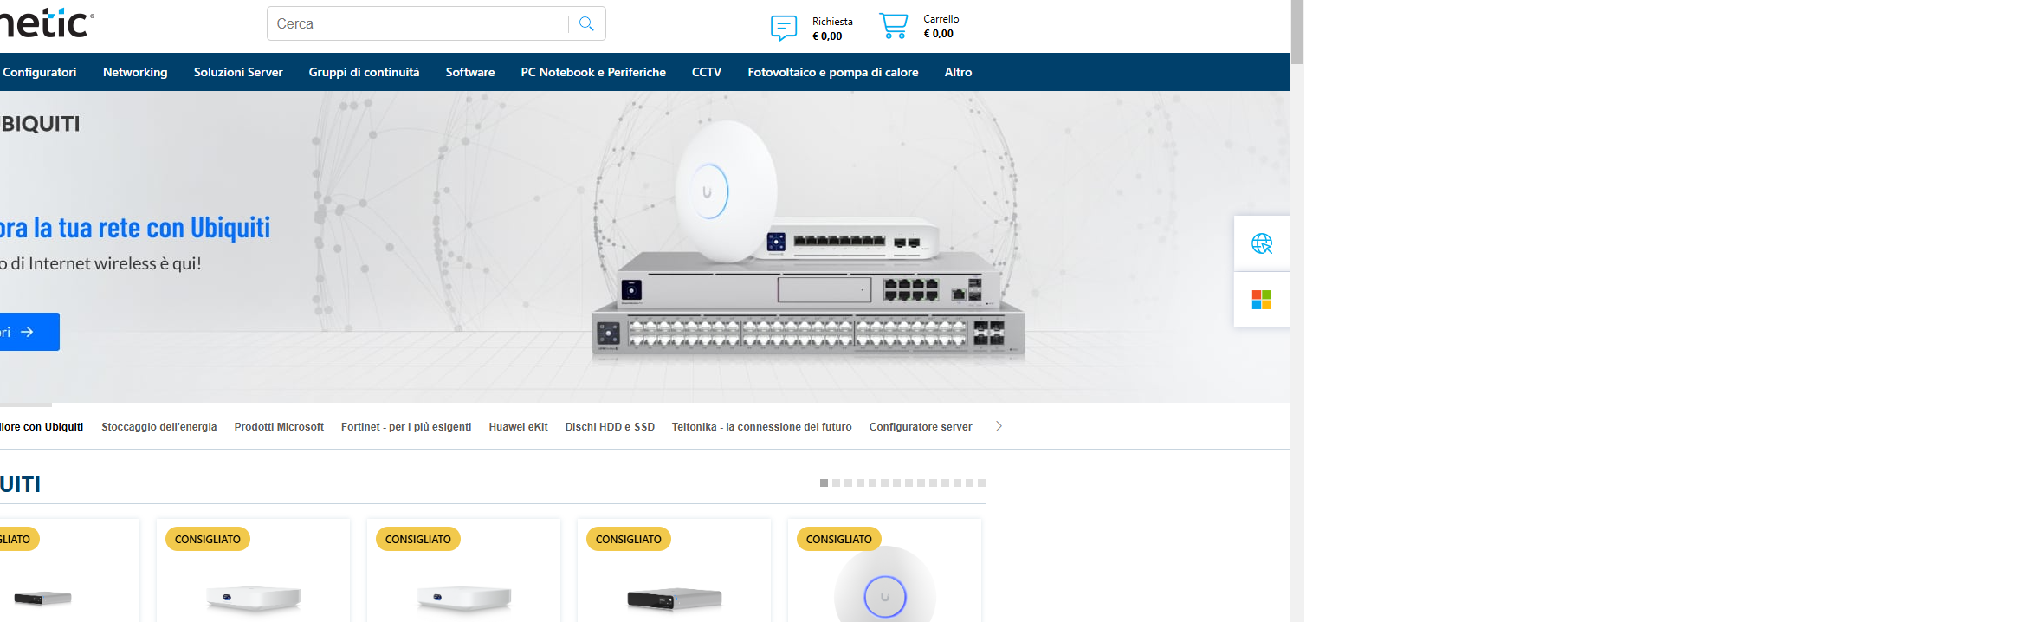This screenshot has width=2024, height=622.
Task: Click the globe icon on right sidebar
Action: 1261,243
